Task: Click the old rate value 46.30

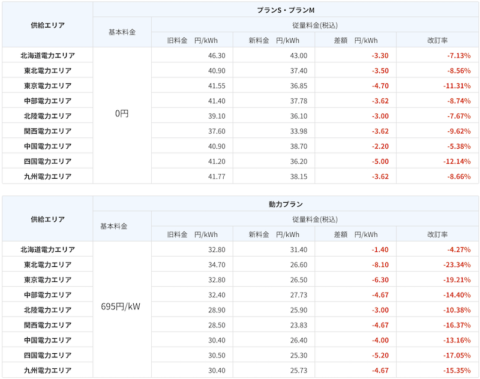Action: [x=217, y=56]
